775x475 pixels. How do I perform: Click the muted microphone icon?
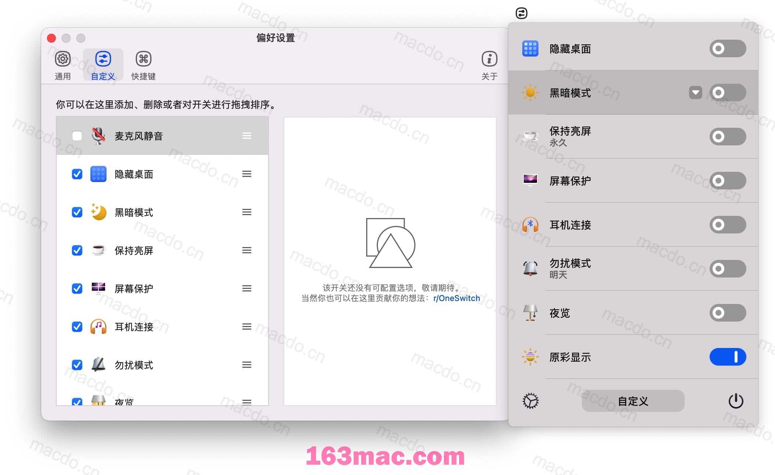pos(98,136)
